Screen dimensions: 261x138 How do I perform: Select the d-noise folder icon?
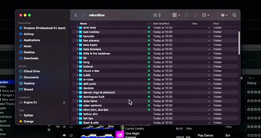[x=81, y=80]
